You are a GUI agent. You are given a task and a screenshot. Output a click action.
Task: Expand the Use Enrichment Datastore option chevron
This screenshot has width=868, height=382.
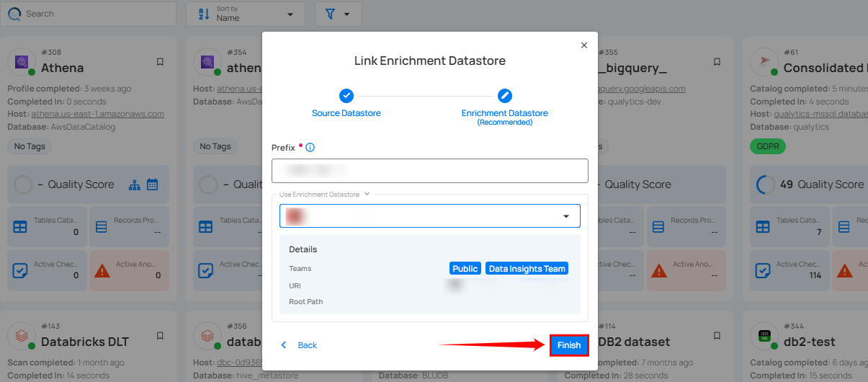[x=367, y=194]
